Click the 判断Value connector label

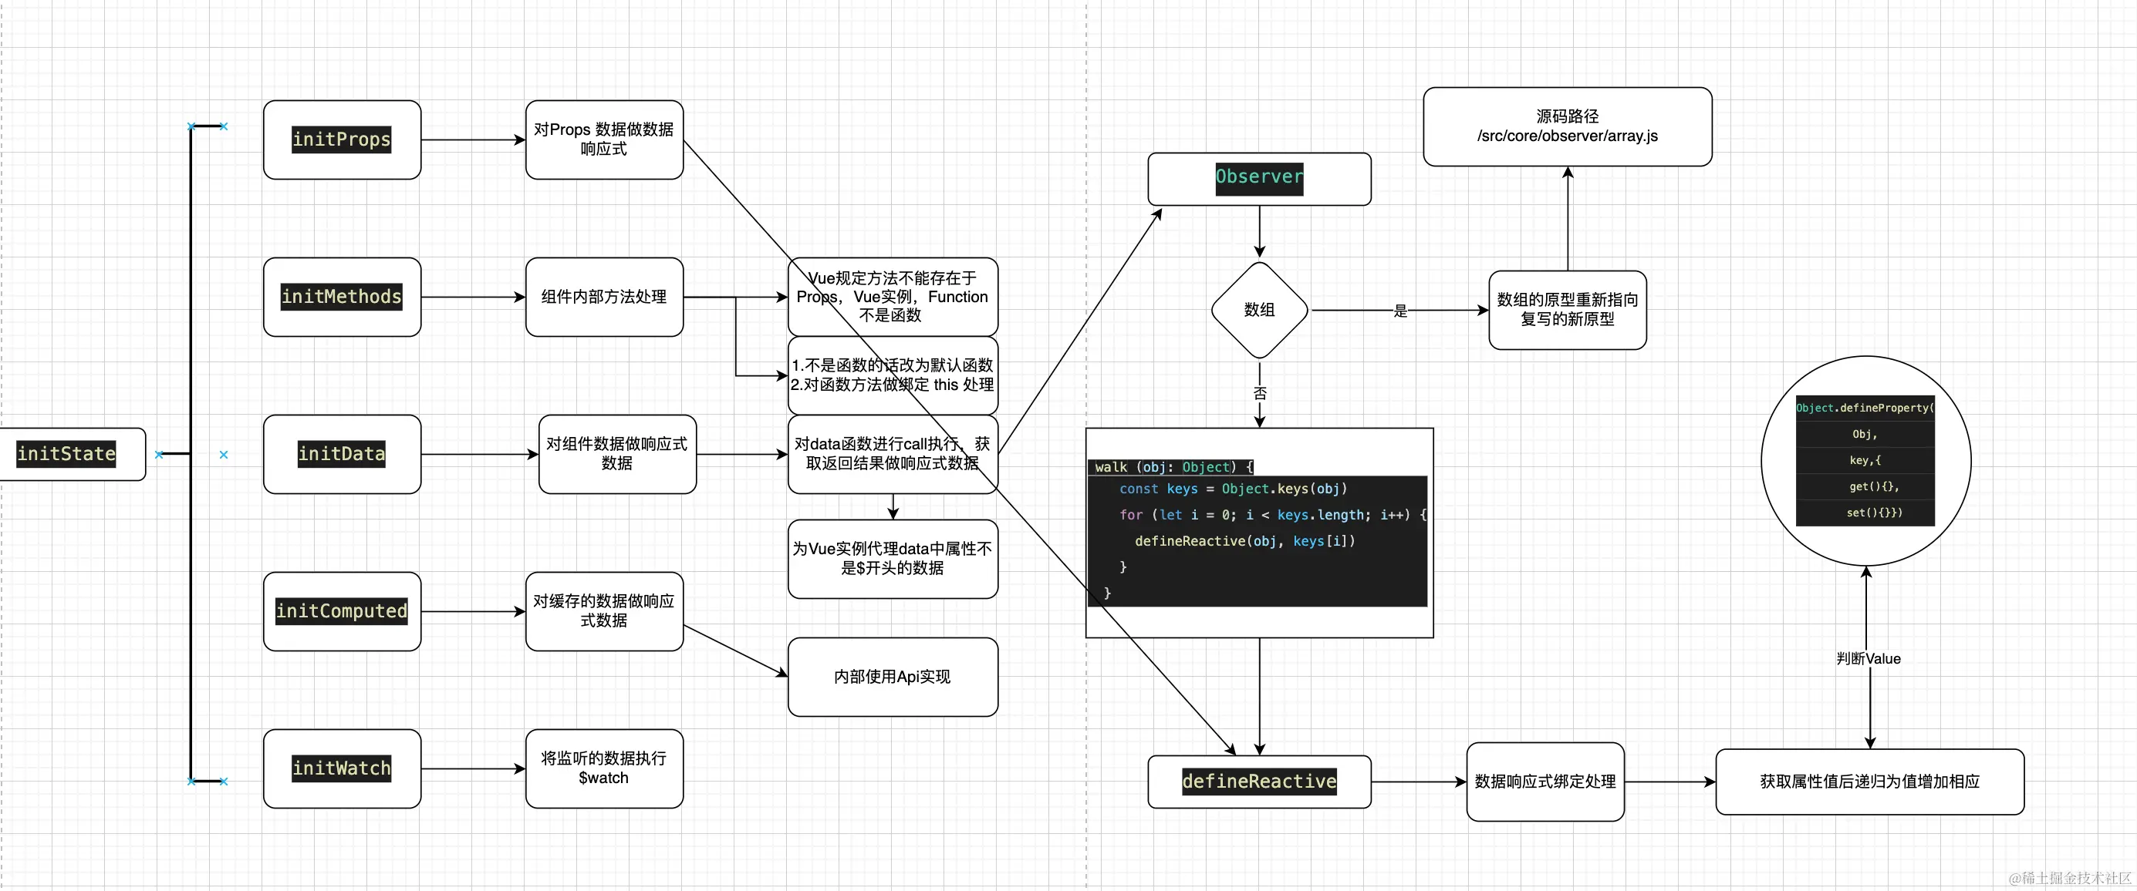click(x=1869, y=658)
